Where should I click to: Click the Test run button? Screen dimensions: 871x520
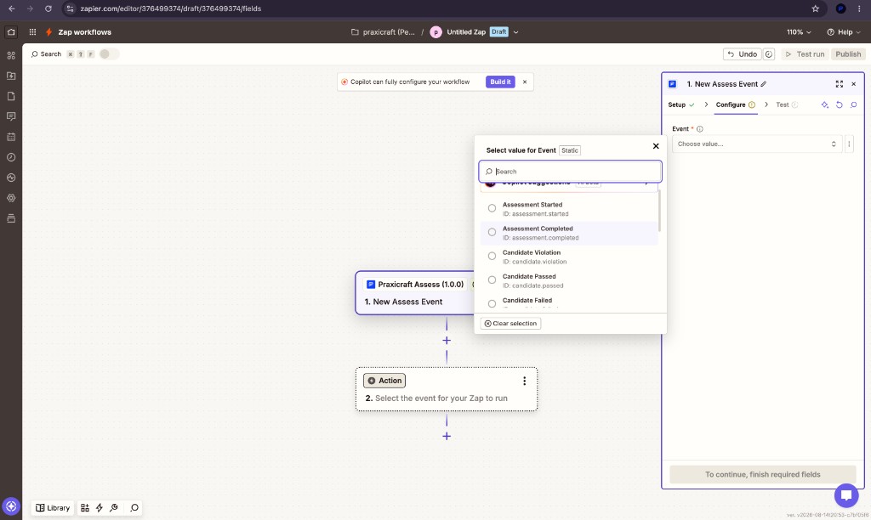pos(805,54)
